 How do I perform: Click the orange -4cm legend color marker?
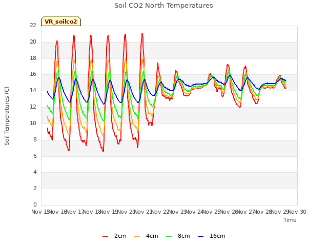click(x=137, y=237)
